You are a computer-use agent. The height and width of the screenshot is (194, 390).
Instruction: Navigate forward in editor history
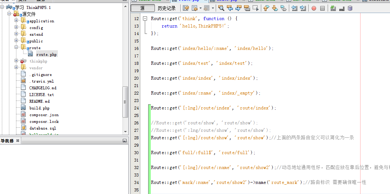[206, 8]
